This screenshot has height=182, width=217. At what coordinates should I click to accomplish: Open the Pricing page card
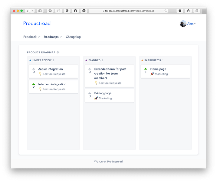109,96
